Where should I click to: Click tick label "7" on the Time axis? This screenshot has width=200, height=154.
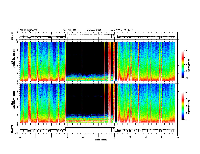(130, 137)
